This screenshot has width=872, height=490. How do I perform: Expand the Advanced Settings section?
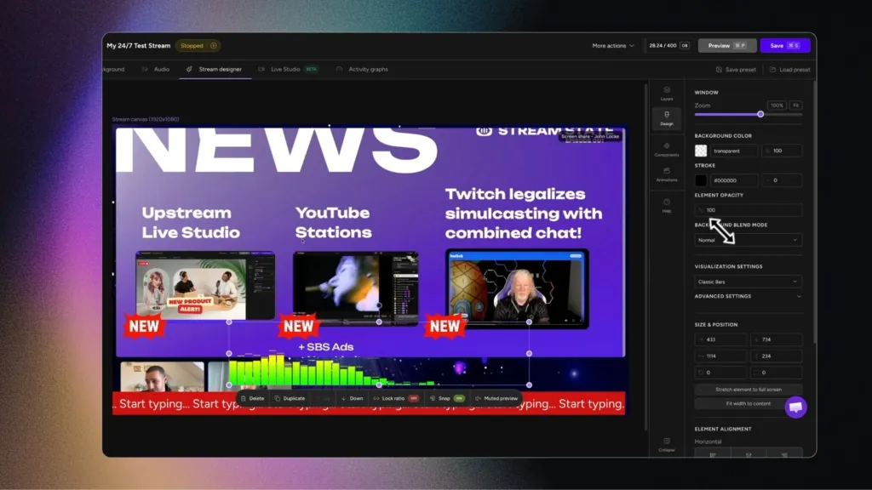click(748, 296)
